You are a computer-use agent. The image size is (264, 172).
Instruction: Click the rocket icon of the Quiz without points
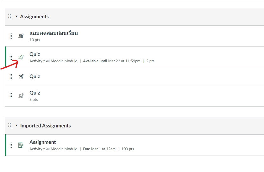[x=21, y=77]
